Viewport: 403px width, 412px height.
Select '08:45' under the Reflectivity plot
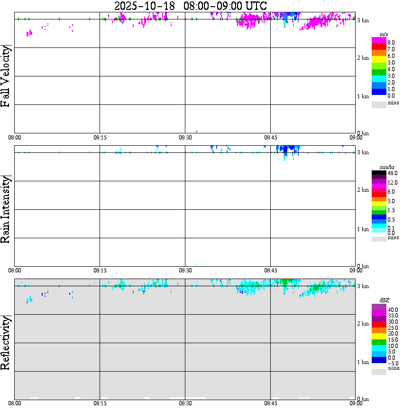(271, 403)
